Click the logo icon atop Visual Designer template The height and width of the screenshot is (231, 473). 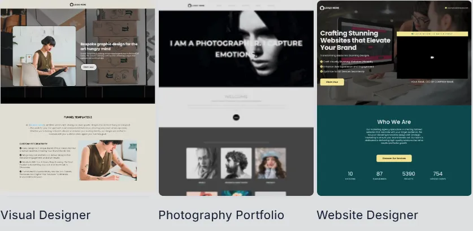(72, 5)
